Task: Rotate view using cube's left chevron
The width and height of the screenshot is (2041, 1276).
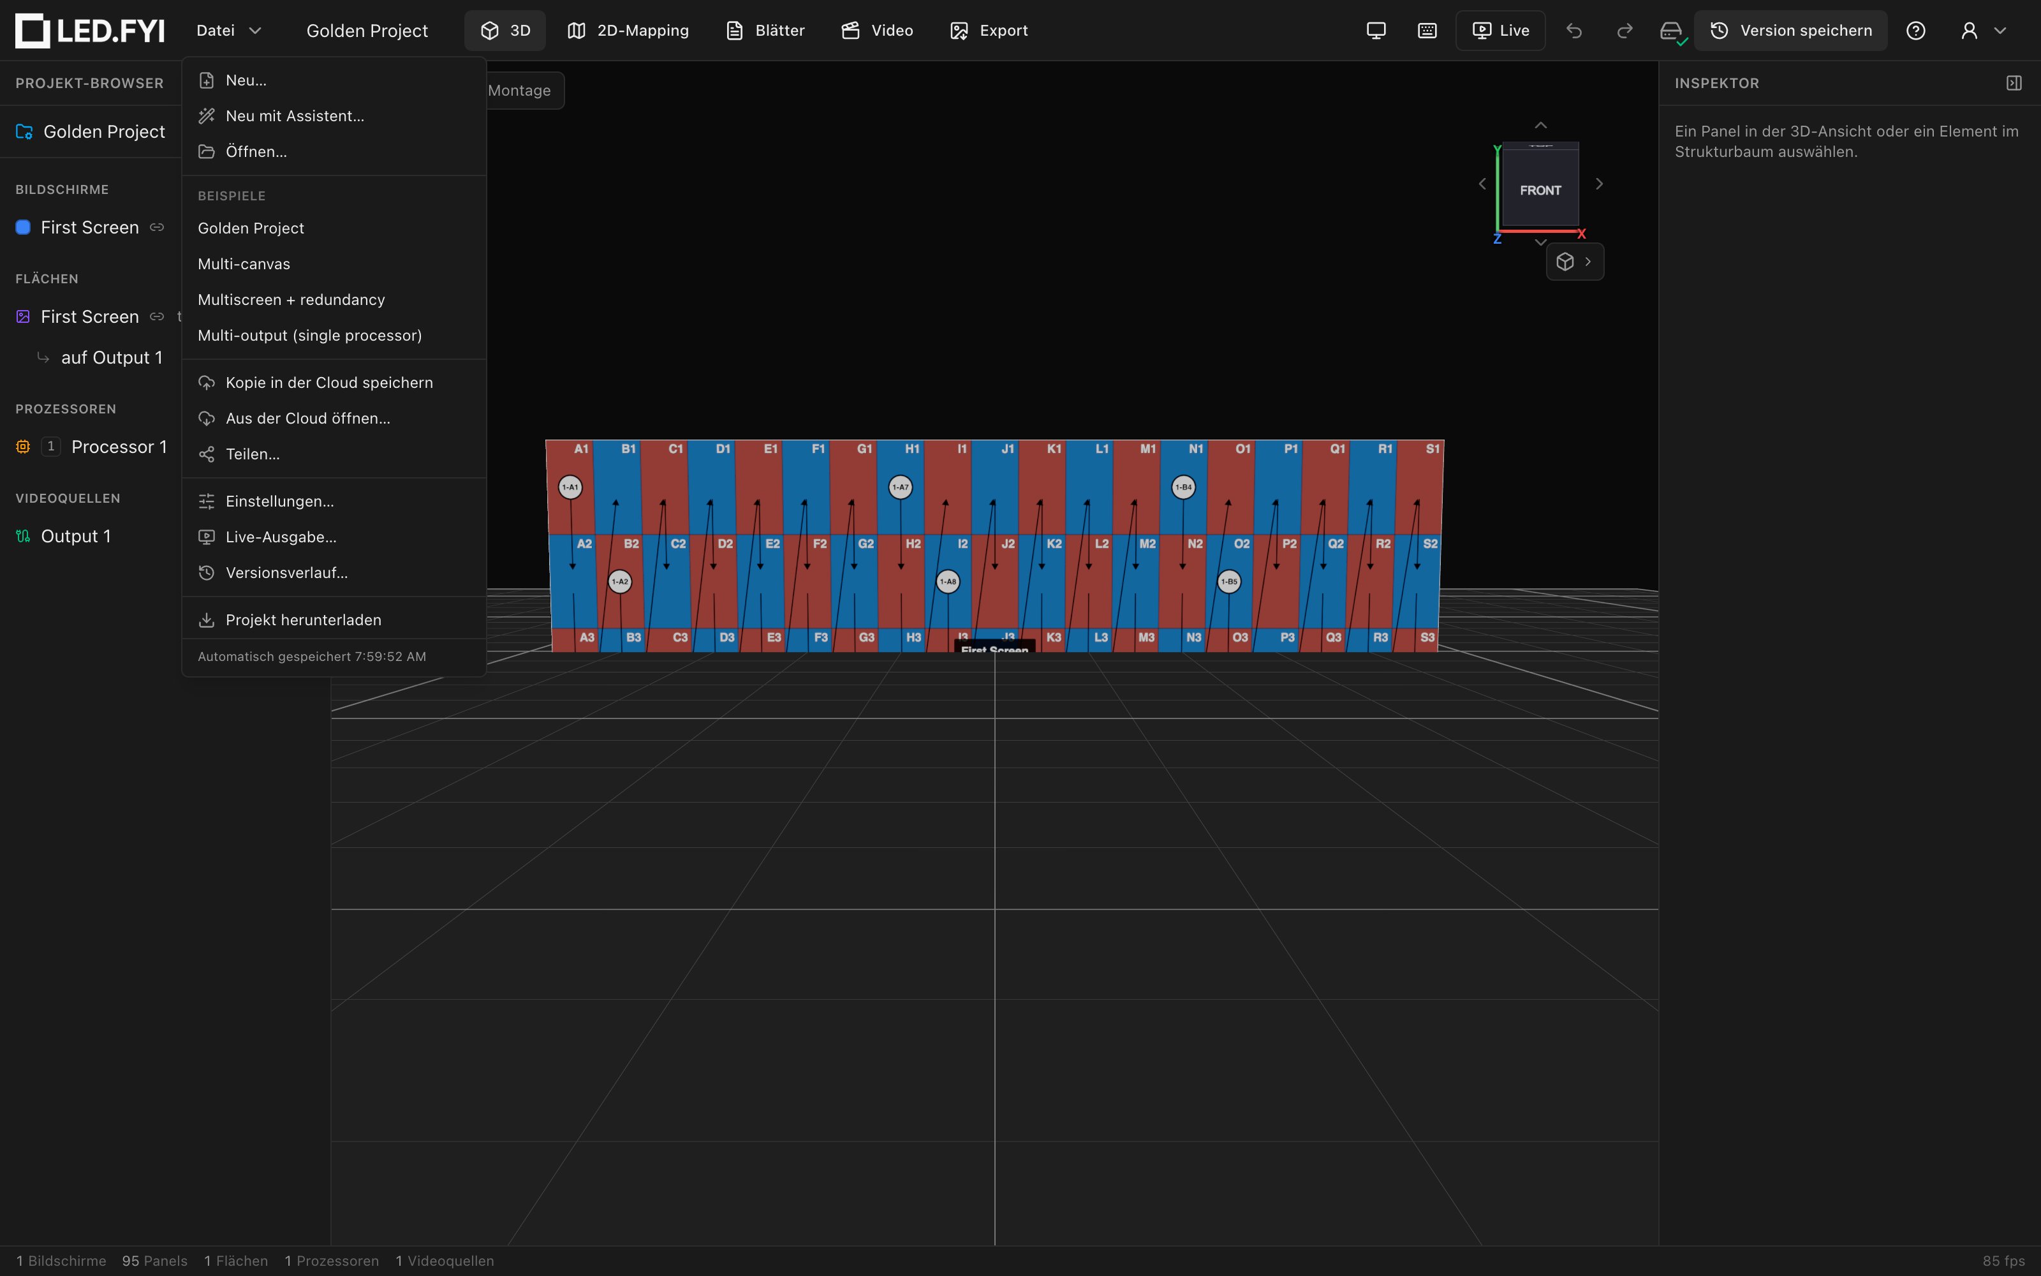Action: pyautogui.click(x=1482, y=183)
